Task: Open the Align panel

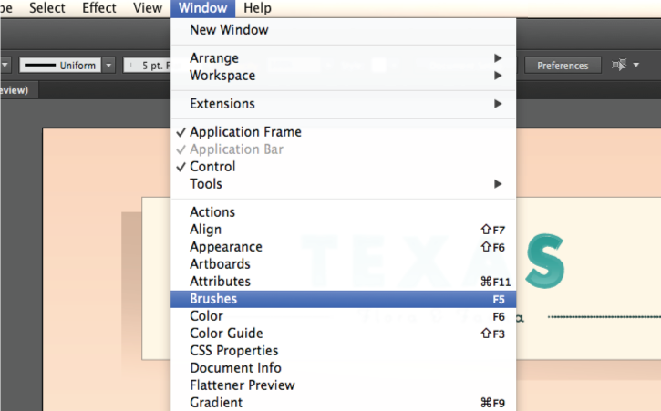Action: coord(343,230)
